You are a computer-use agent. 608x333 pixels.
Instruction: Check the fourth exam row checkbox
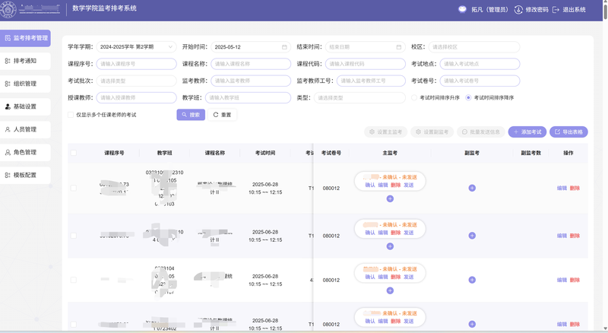tap(73, 324)
